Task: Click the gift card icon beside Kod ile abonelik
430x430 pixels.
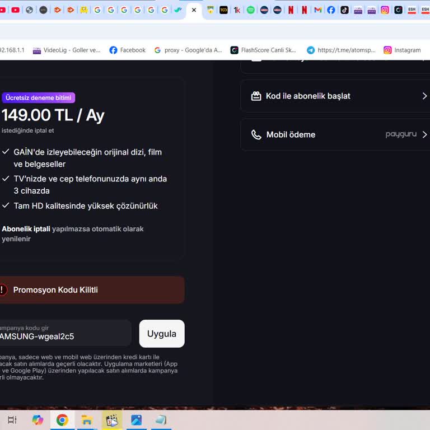Action: (x=256, y=96)
